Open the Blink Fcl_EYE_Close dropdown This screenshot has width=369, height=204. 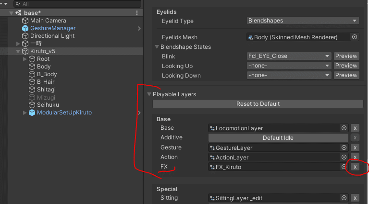pos(289,56)
